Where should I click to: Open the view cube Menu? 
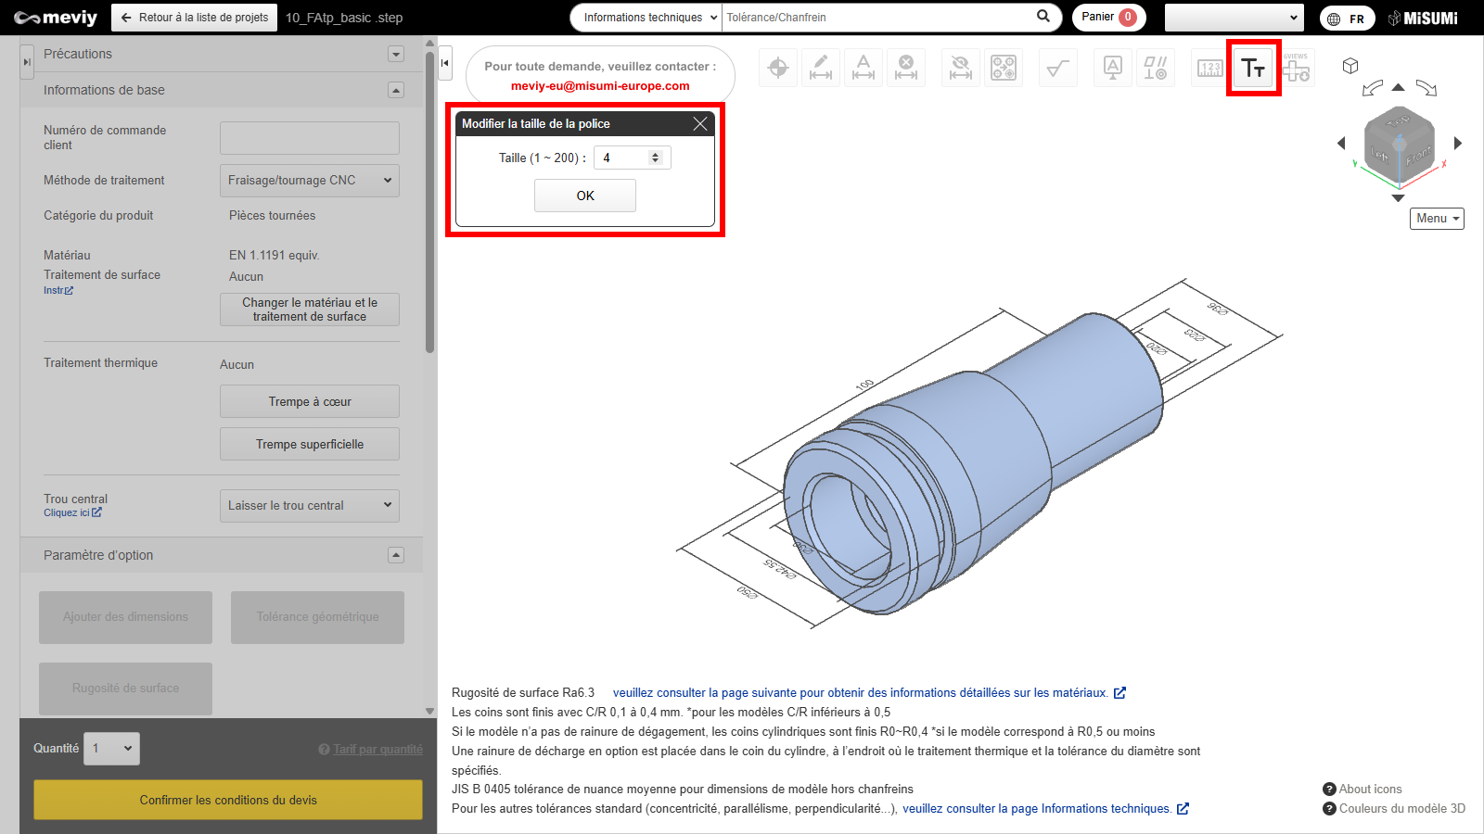pos(1437,219)
